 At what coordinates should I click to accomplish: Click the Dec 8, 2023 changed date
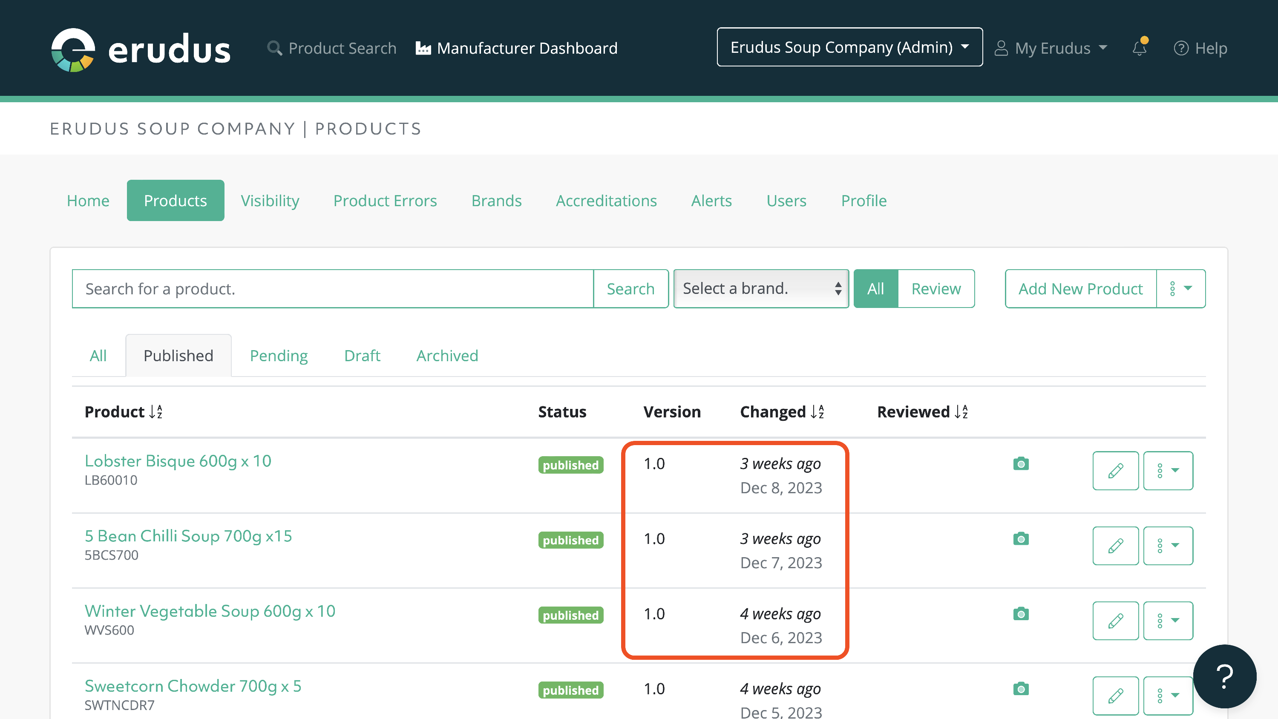pyautogui.click(x=781, y=488)
